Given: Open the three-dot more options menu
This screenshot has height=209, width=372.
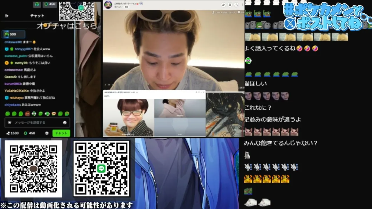Looking at the screenshot, I should tap(242, 5).
